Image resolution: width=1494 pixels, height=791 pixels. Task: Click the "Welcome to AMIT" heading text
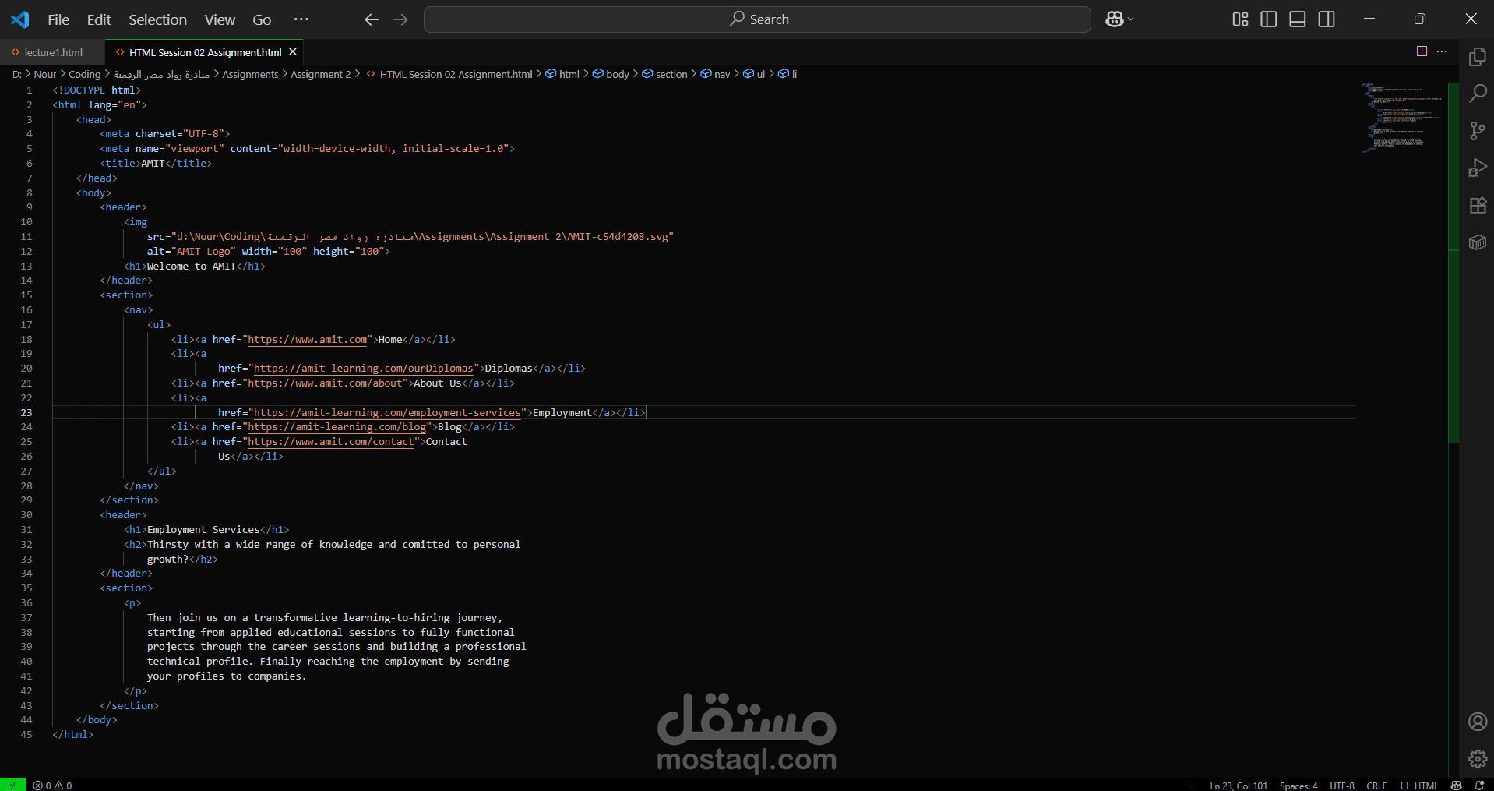(x=192, y=267)
